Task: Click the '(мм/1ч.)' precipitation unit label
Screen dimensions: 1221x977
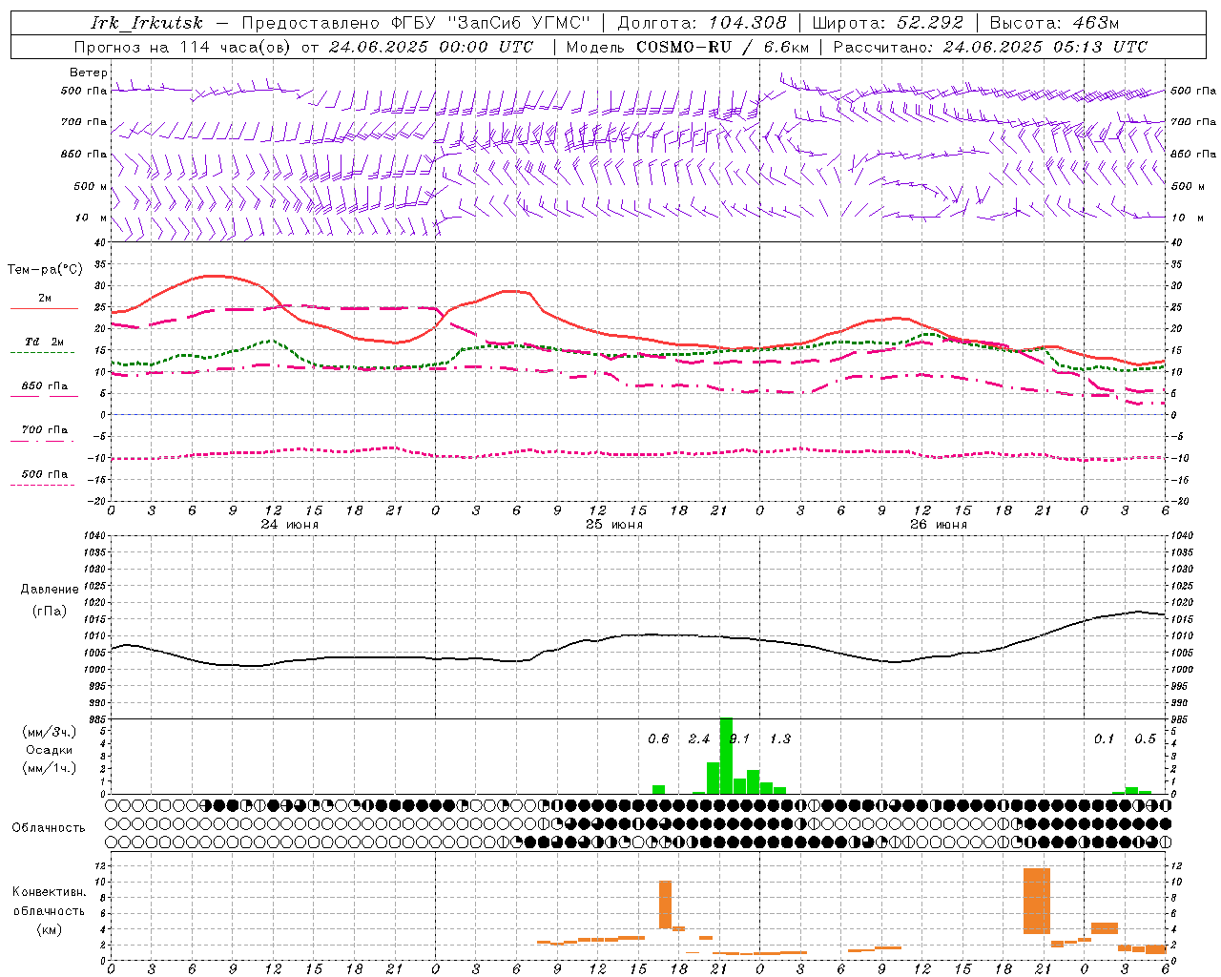Action: (49, 768)
